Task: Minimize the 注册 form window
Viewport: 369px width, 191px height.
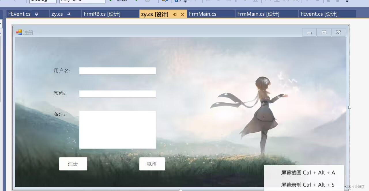Action: (309, 33)
